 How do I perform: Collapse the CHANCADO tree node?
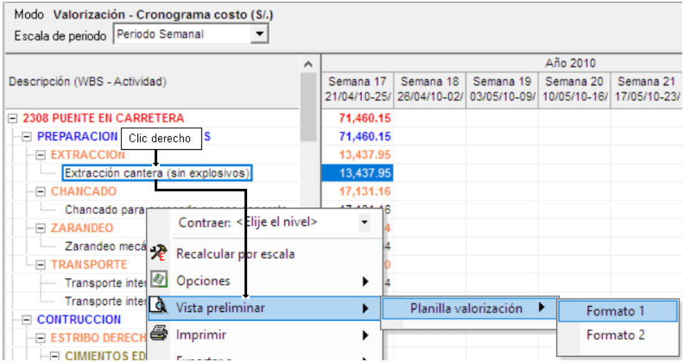pos(41,191)
